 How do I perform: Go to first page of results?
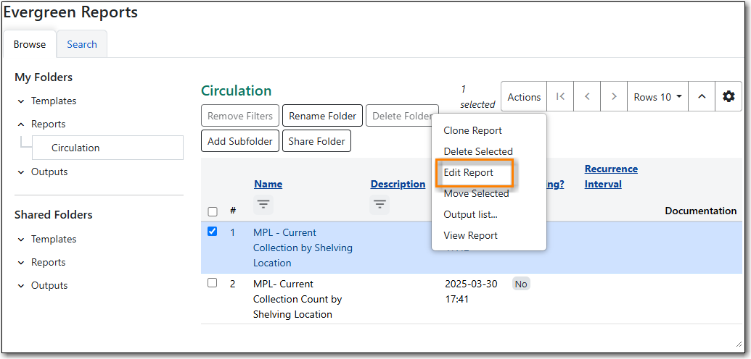point(560,97)
